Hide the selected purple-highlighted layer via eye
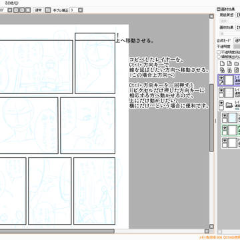This screenshot has height=240, width=240. 221,78
